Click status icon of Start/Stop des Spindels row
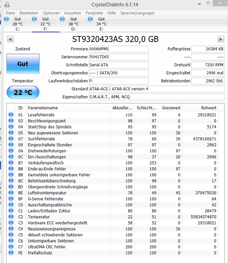The width and height of the screenshot is (228, 263). (x=11, y=127)
